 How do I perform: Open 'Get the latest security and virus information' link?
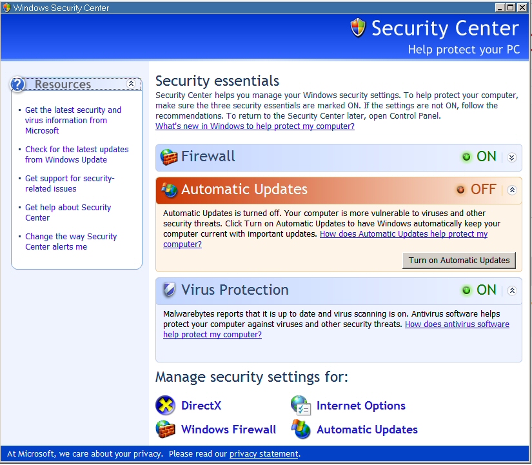(73, 120)
